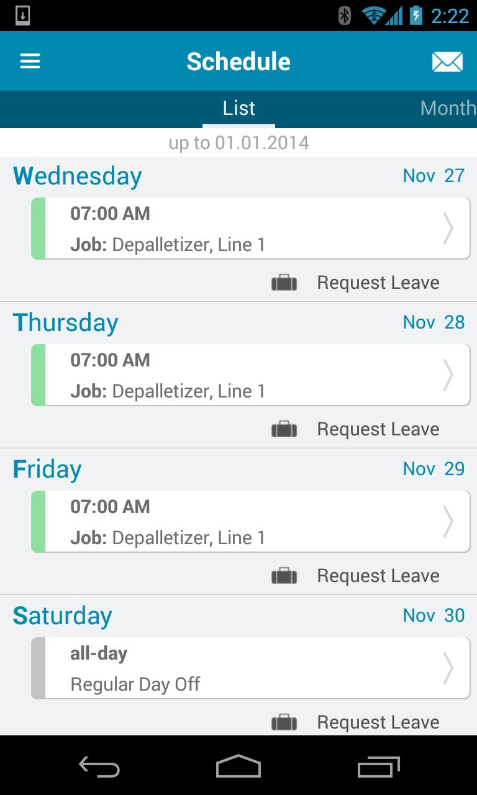Screen dimensions: 477x795
Task: Tap the download notification in the status bar
Action: tap(22, 16)
